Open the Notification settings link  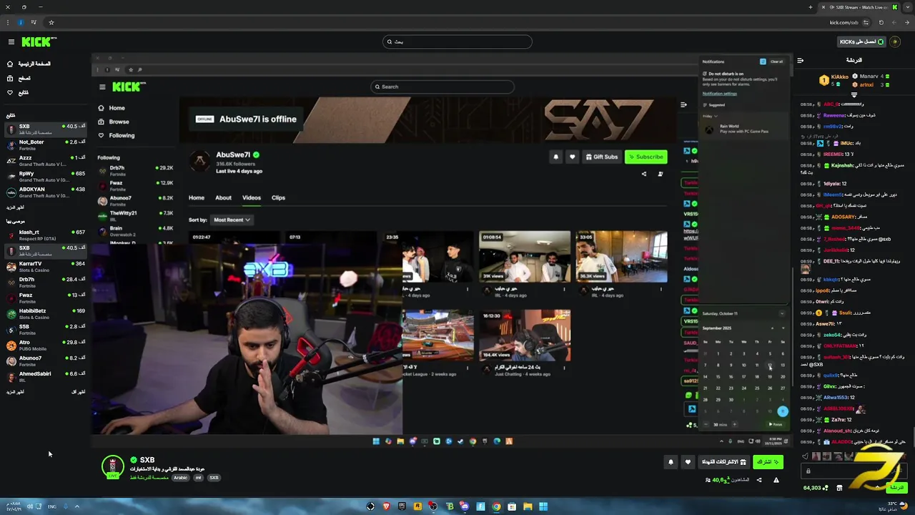719,94
